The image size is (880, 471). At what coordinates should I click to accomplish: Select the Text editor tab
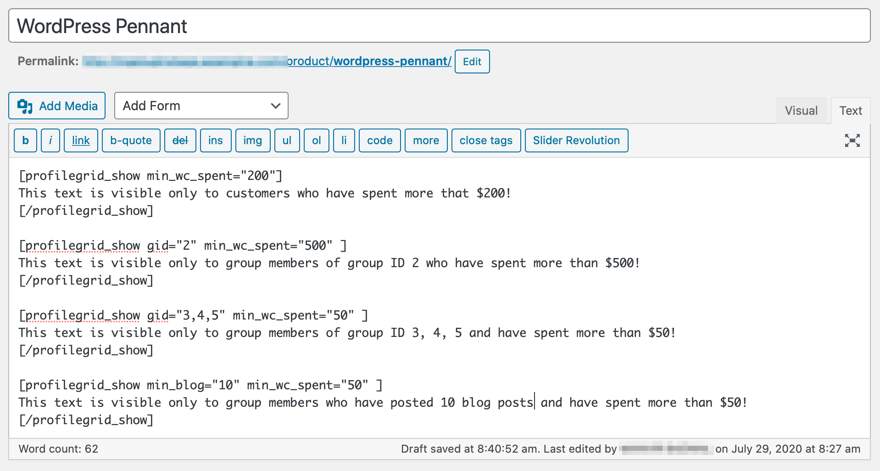851,110
